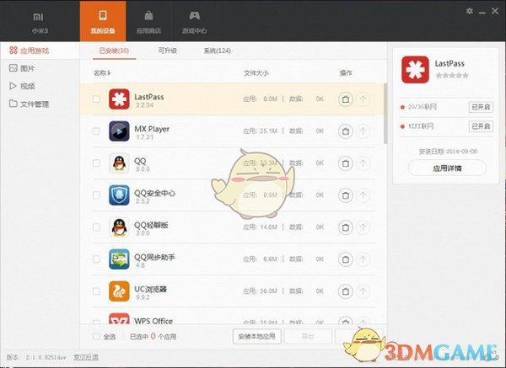506x368 pixels.
Task: Uninstall QQ 5.0.0 with its trash icon
Action: 345,163
